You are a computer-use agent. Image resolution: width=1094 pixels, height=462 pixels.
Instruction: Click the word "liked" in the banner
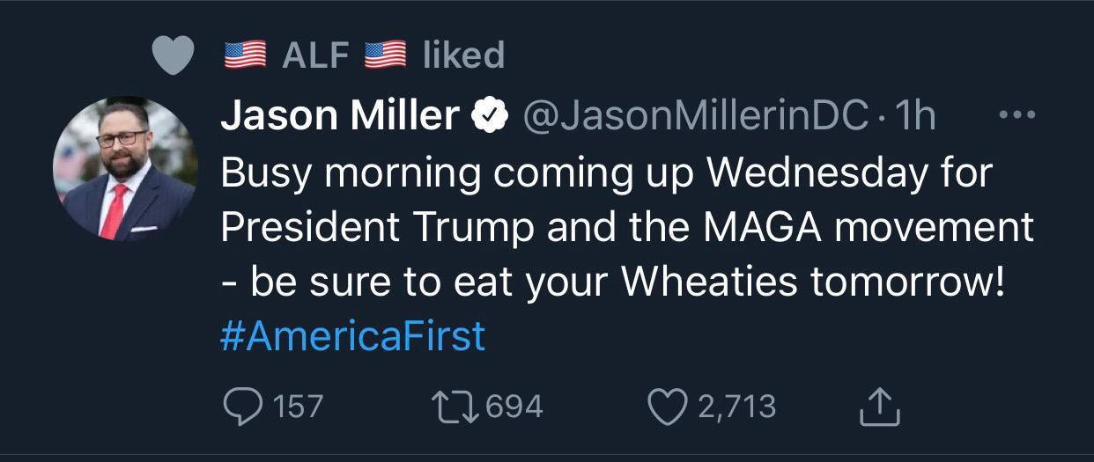point(463,55)
